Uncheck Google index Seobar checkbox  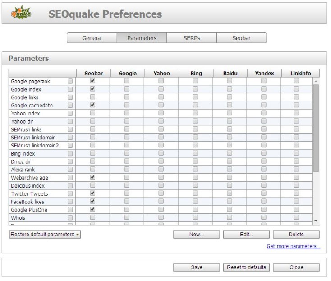point(92,89)
